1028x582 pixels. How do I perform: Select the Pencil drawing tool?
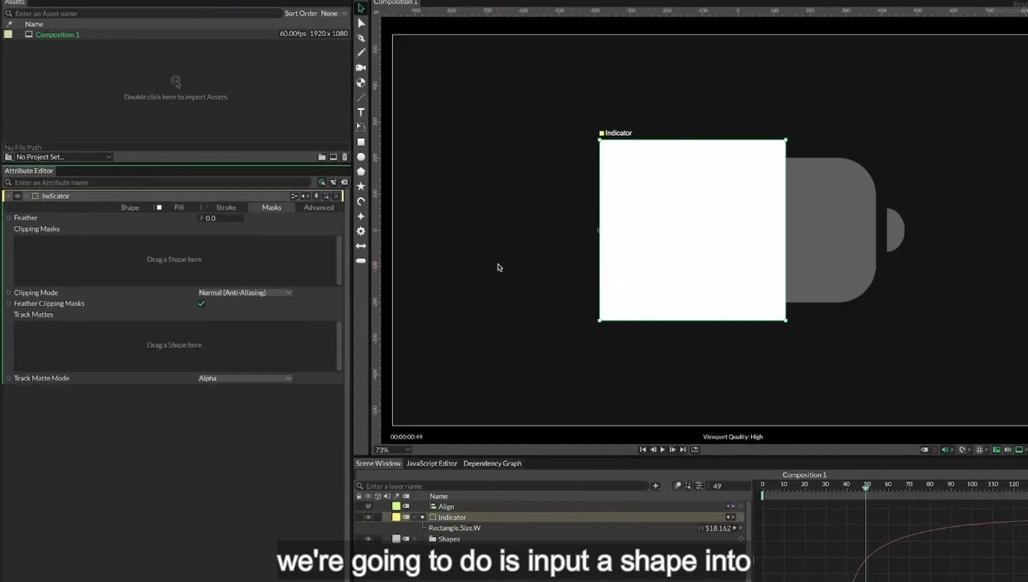(x=361, y=52)
